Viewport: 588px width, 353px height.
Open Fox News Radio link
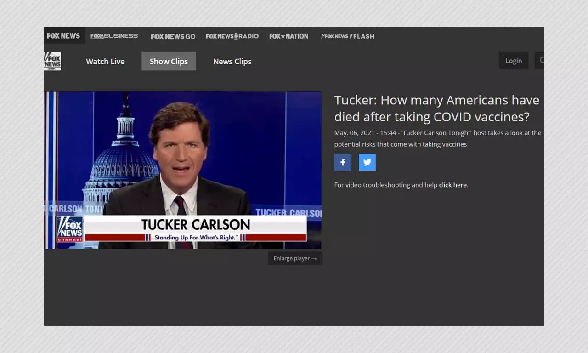[232, 36]
